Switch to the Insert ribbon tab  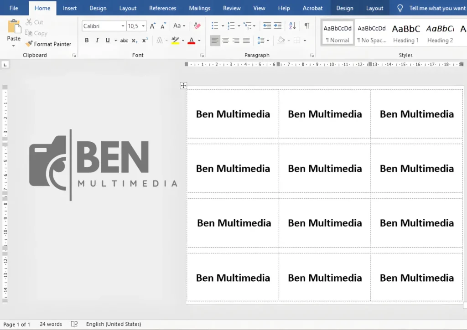pyautogui.click(x=69, y=8)
